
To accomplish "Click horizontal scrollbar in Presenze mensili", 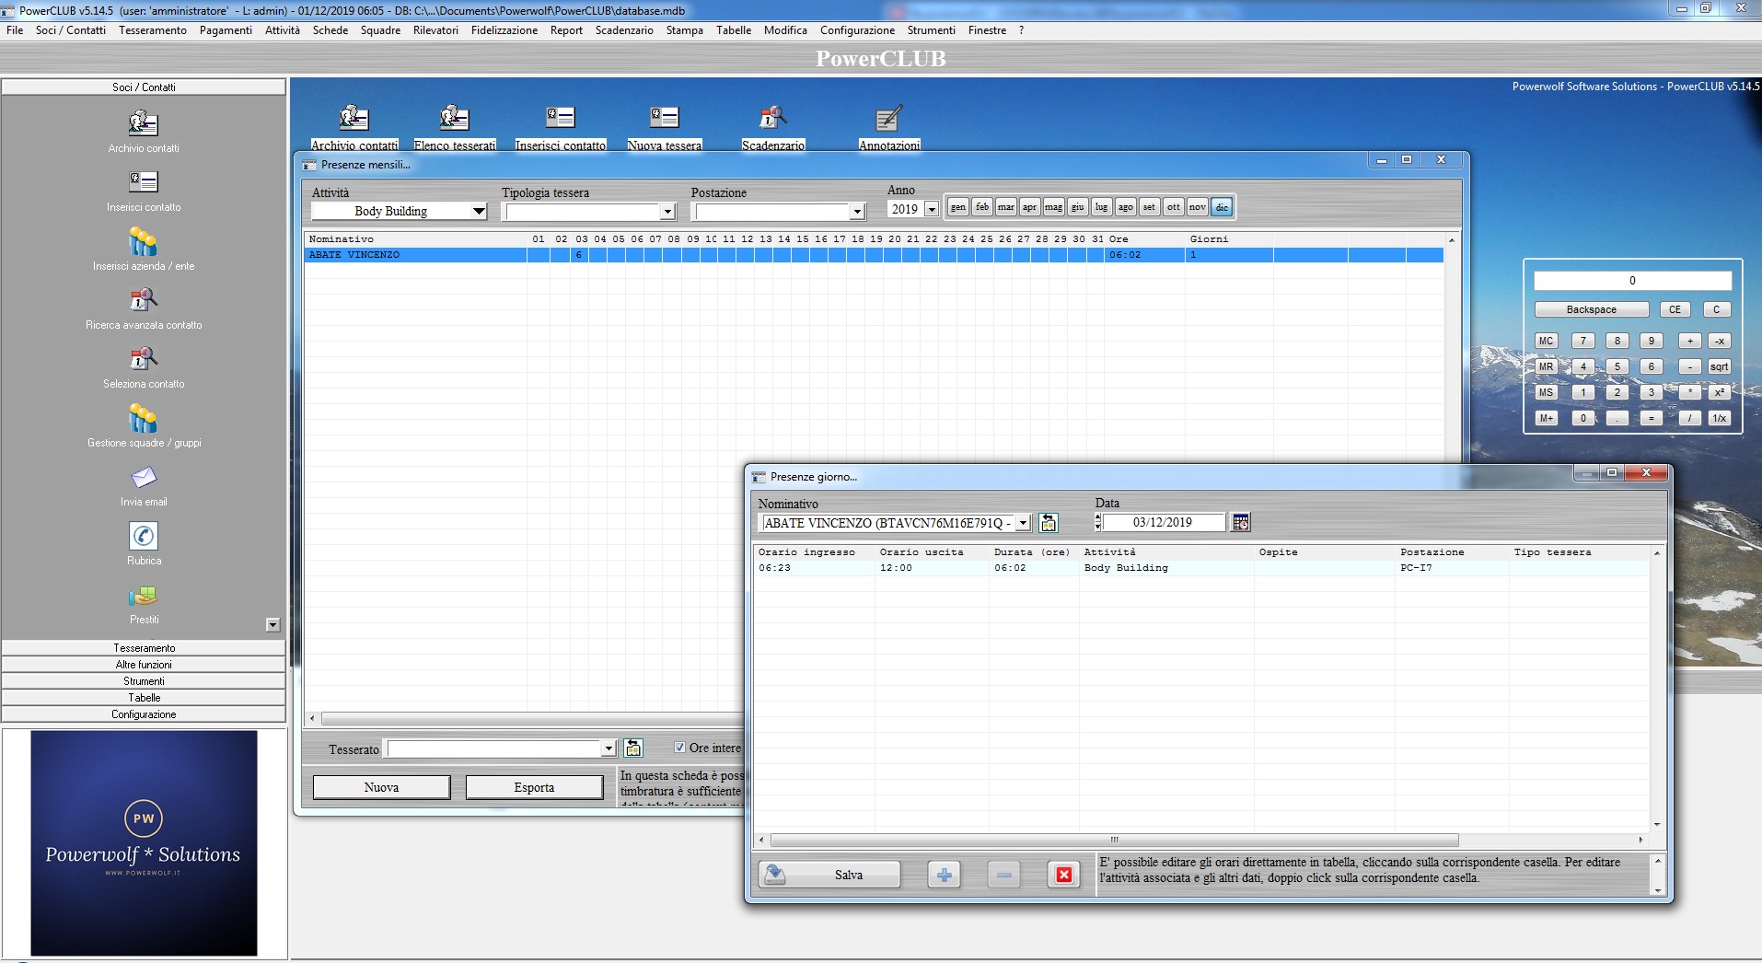I will (532, 718).
